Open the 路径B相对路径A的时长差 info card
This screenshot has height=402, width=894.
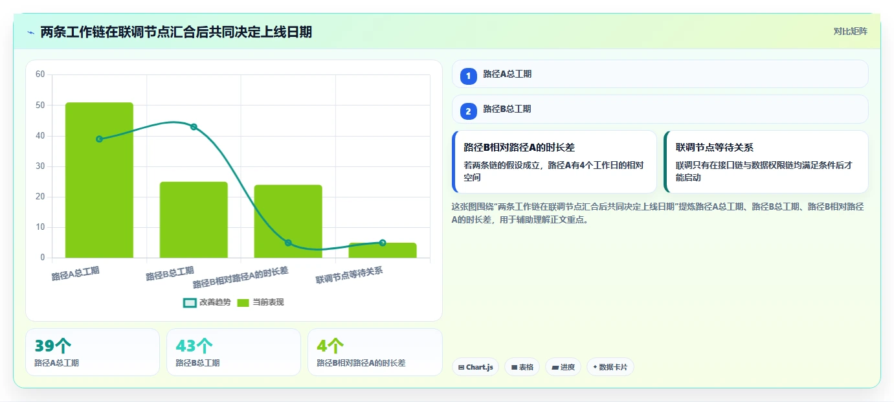pyautogui.click(x=554, y=162)
